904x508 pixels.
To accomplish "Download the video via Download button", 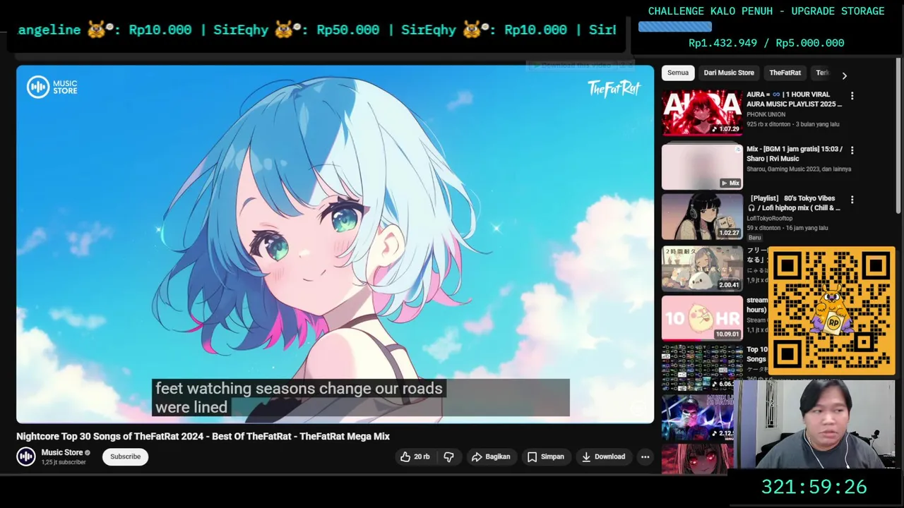I will click(603, 457).
